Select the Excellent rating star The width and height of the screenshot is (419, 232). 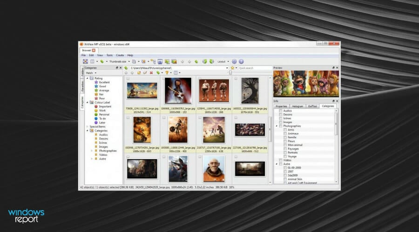point(96,82)
